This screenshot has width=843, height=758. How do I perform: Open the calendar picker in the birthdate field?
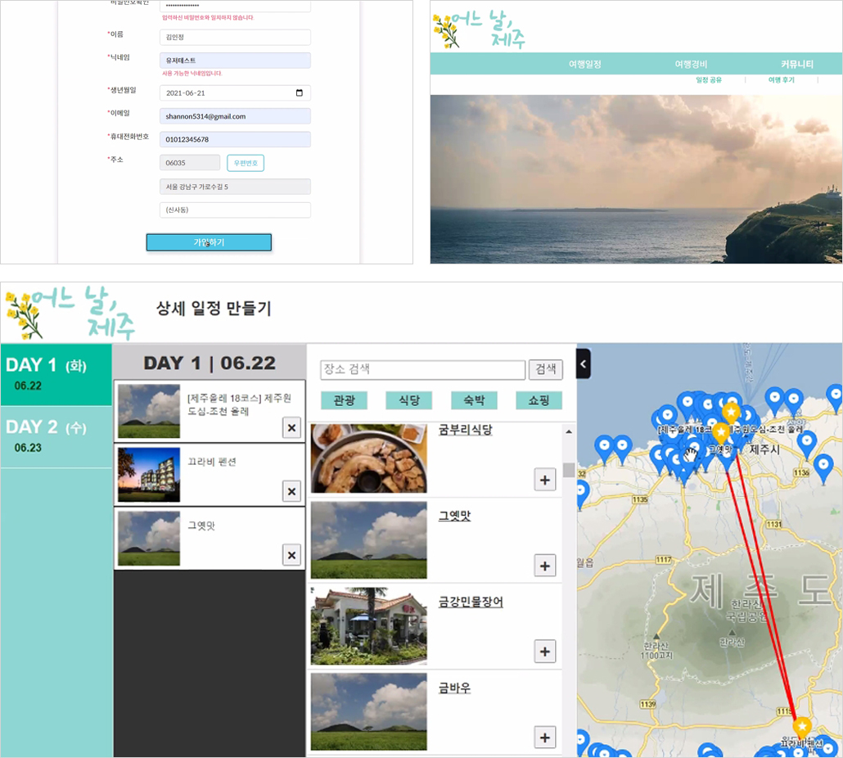pyautogui.click(x=300, y=93)
